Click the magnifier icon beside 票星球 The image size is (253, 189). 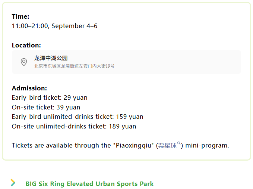click(179, 143)
